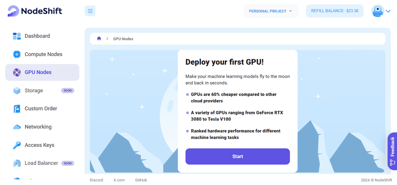Click the Storage cube icon
The image size is (397, 185).
pyautogui.click(x=17, y=90)
